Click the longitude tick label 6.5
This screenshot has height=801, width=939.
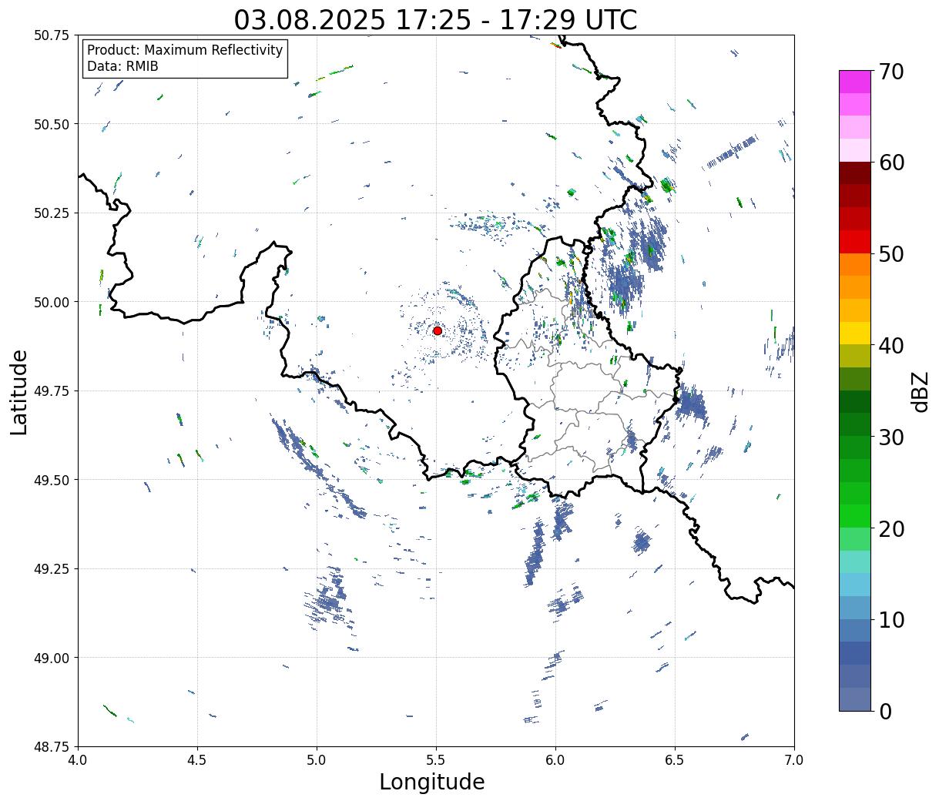pyautogui.click(x=675, y=760)
